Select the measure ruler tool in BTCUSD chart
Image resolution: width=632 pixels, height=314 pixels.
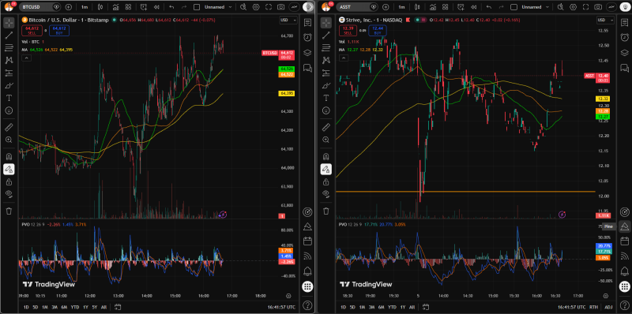point(9,128)
